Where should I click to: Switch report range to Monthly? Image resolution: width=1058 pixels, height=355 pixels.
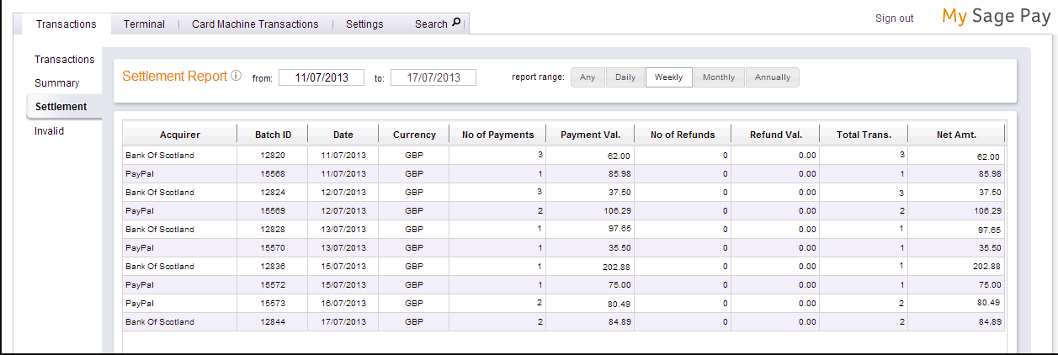click(x=719, y=77)
